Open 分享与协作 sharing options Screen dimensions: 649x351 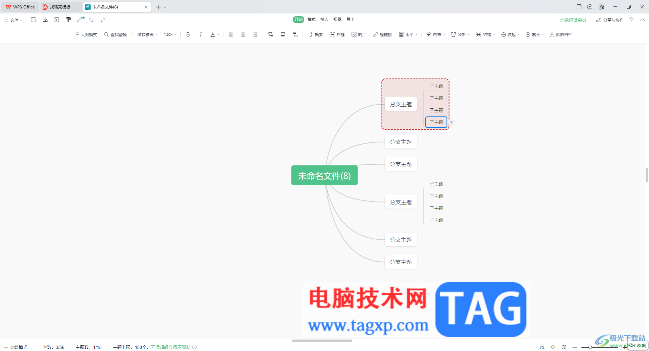click(x=610, y=20)
